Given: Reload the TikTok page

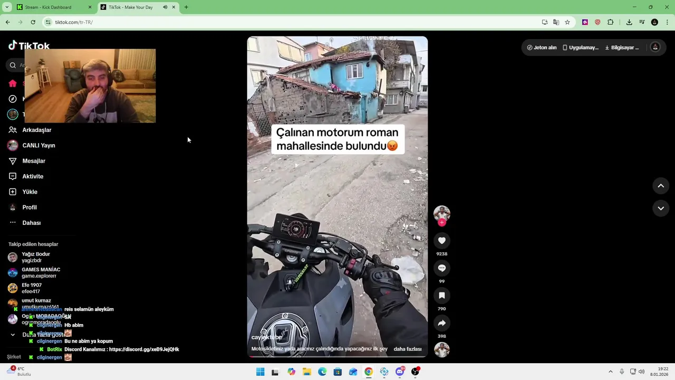Looking at the screenshot, I should point(33,22).
